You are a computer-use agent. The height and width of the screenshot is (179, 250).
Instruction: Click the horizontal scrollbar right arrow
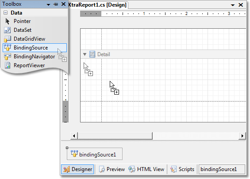[x=242, y=136]
